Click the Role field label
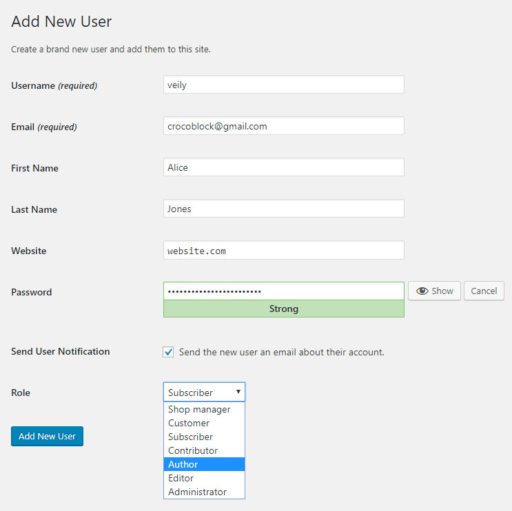The image size is (512, 511). click(x=21, y=393)
